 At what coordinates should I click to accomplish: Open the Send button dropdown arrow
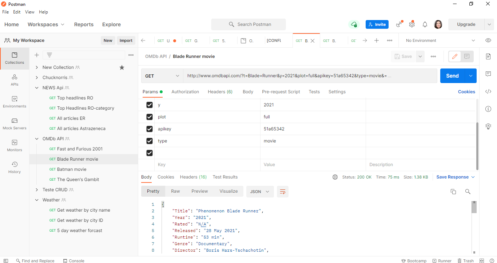[x=471, y=76]
